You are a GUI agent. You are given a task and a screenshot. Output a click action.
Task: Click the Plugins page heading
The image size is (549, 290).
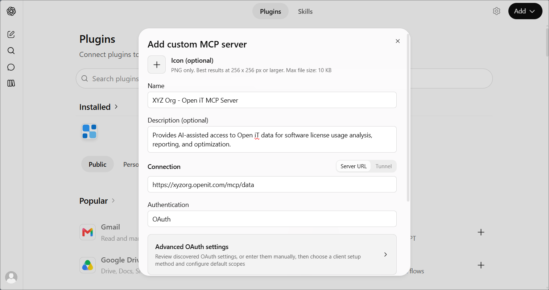pyautogui.click(x=97, y=39)
